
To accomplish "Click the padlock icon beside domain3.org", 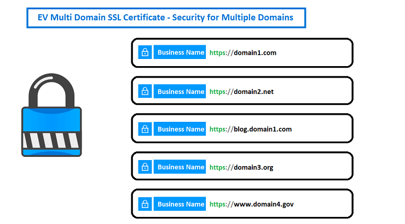I will click(145, 167).
